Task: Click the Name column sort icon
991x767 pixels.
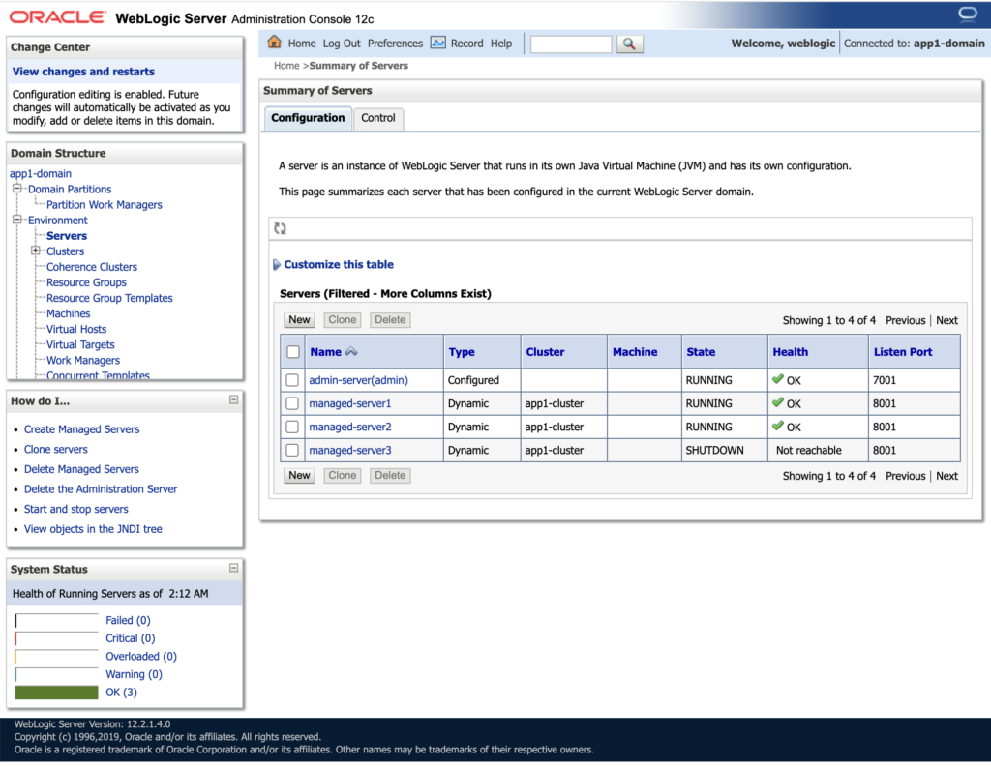Action: tap(351, 352)
